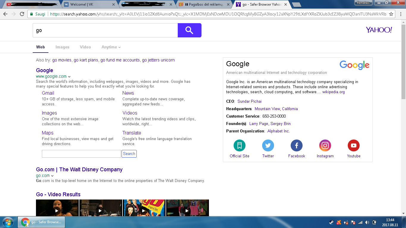
Task: Switch to the Welcome! | VK tab
Action: [x=89, y=4]
